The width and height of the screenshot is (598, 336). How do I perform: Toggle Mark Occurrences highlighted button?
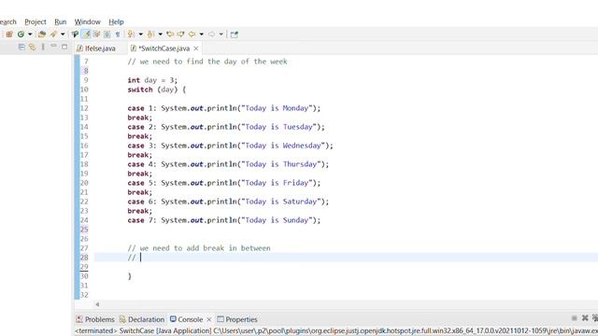click(x=86, y=35)
